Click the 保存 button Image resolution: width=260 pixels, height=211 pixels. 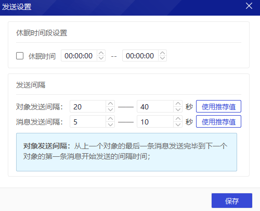click(x=232, y=201)
